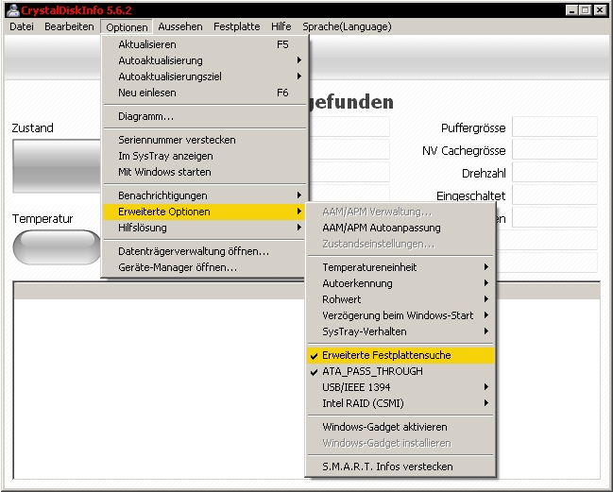The width and height of the screenshot is (613, 492).
Task: Expand the Hilfslösung submenu
Action: coord(204,228)
